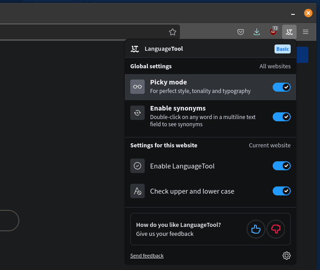Toggle Enable LanguageTool for this website
The height and width of the screenshot is (270, 320).
pos(282,166)
